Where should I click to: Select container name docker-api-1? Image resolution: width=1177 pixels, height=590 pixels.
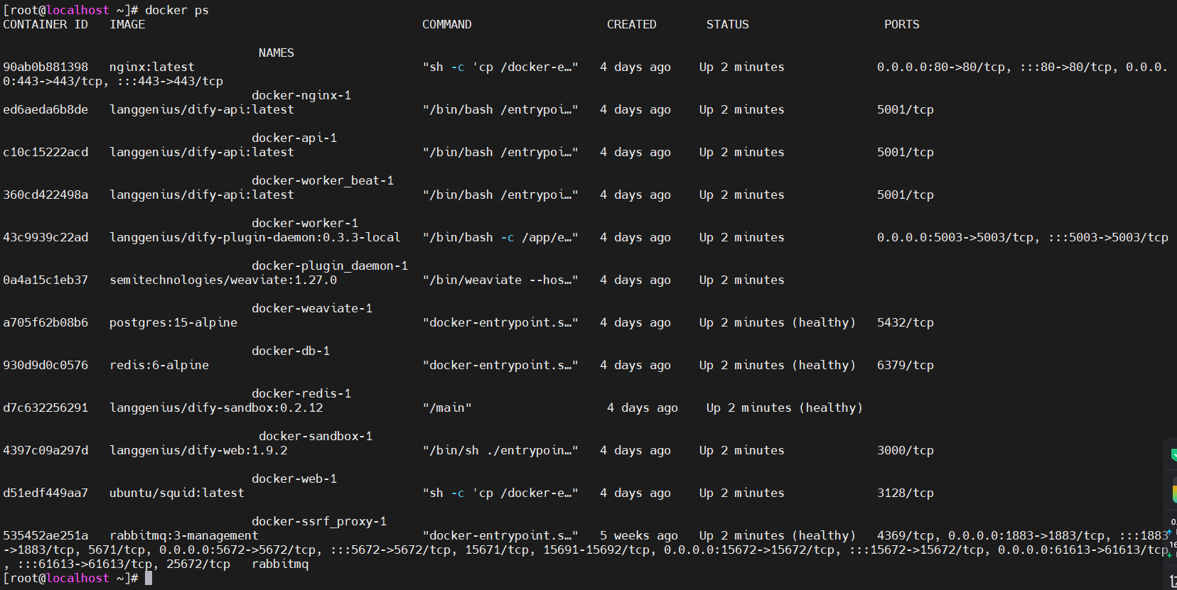294,138
